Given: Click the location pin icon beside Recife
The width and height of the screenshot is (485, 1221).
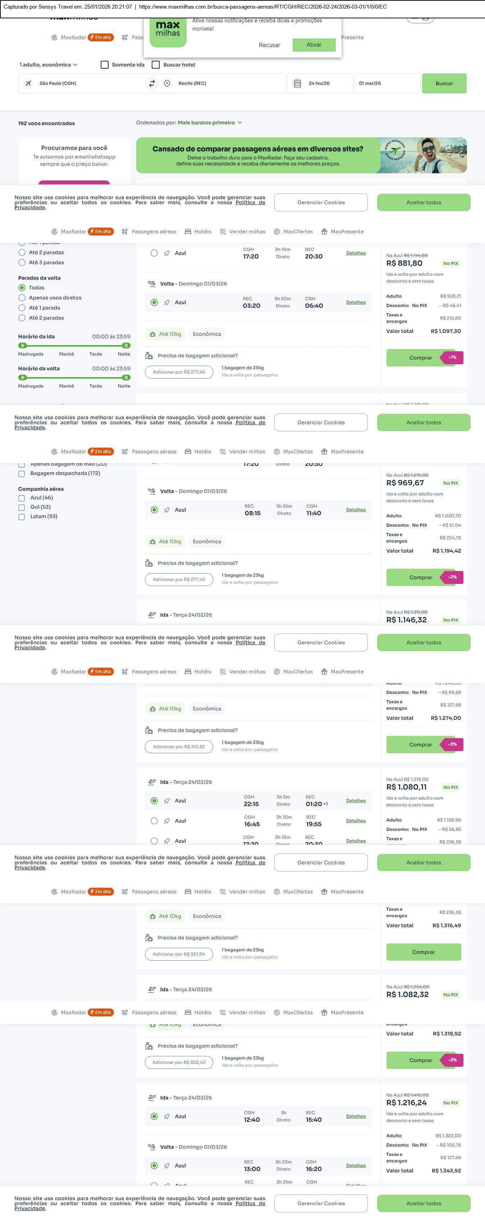Looking at the screenshot, I should pos(167,83).
